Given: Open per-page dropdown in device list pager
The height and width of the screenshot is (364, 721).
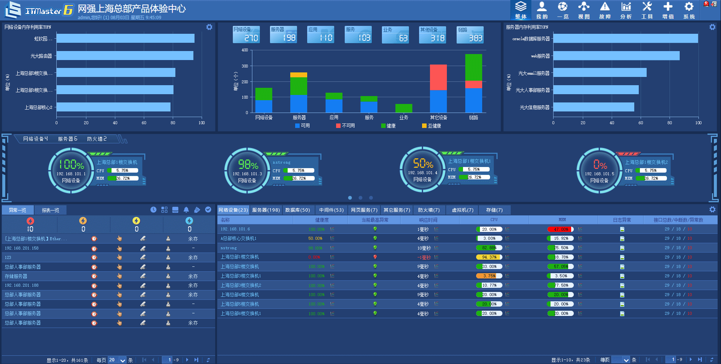Looking at the screenshot, I should pyautogui.click(x=626, y=360).
